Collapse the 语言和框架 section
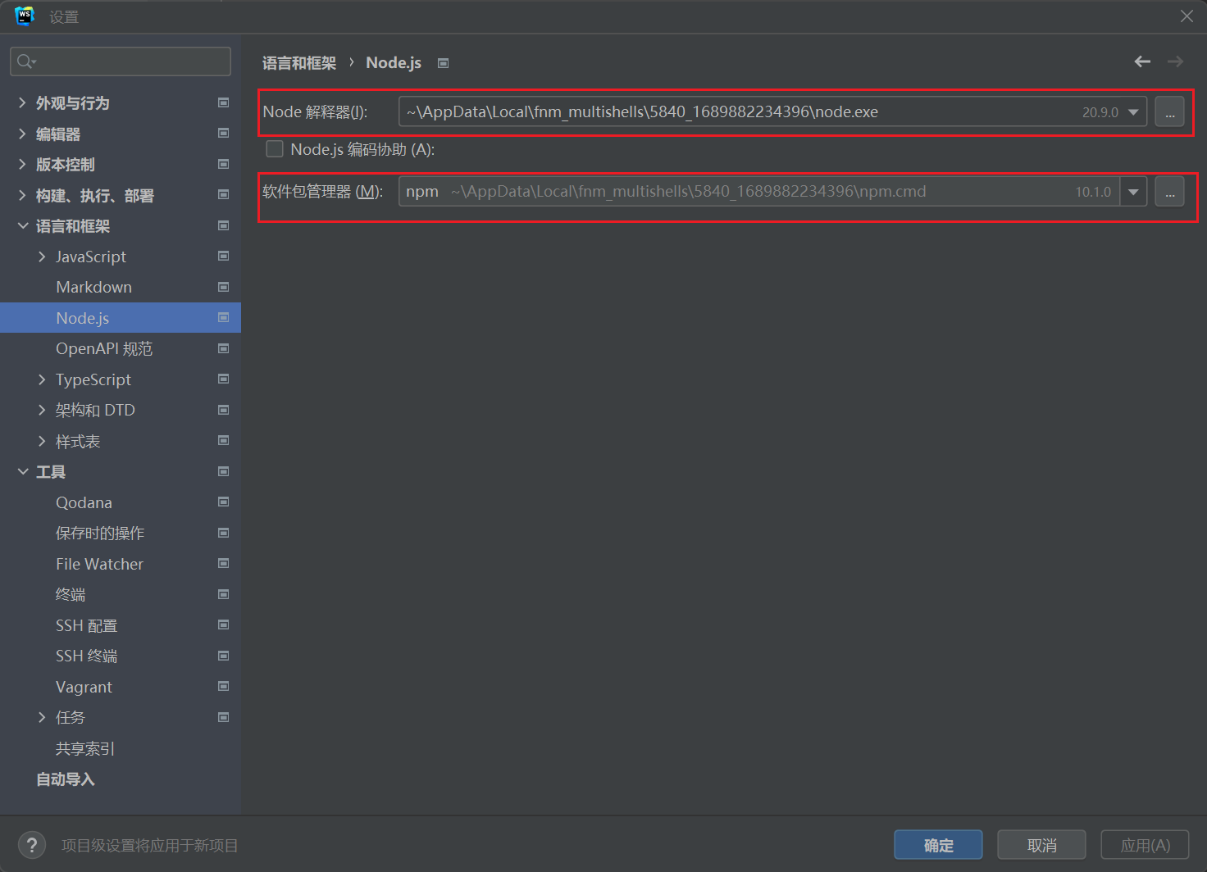Image resolution: width=1207 pixels, height=872 pixels. click(x=22, y=225)
